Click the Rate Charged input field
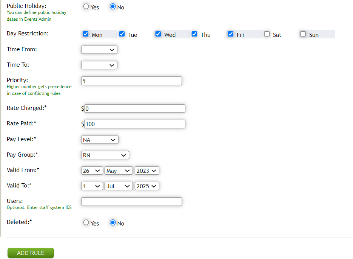Viewport: 353px width, 259px height. (134, 108)
